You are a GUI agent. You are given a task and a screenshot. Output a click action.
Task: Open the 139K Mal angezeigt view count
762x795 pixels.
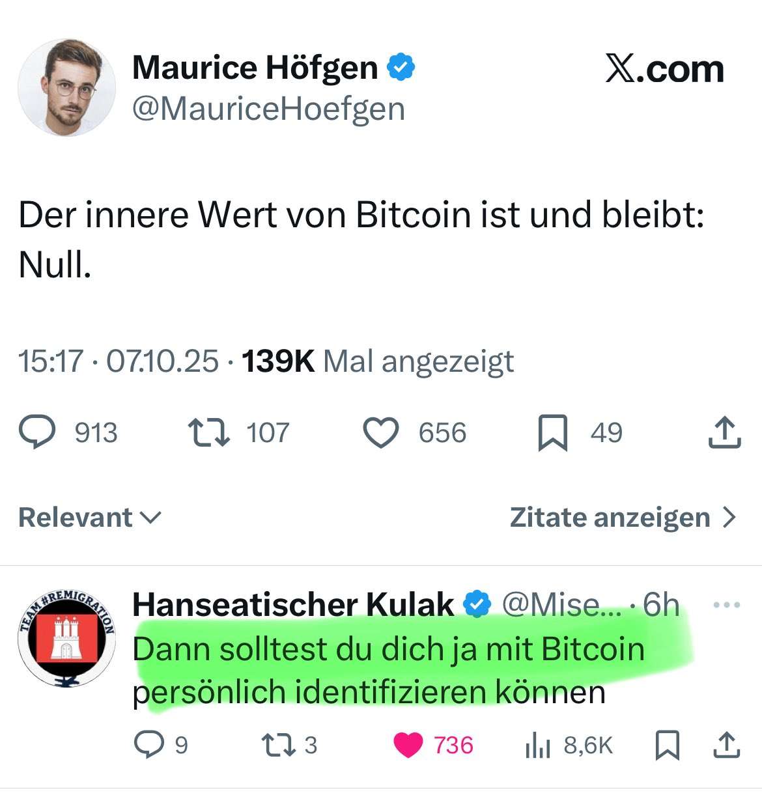[x=378, y=361]
